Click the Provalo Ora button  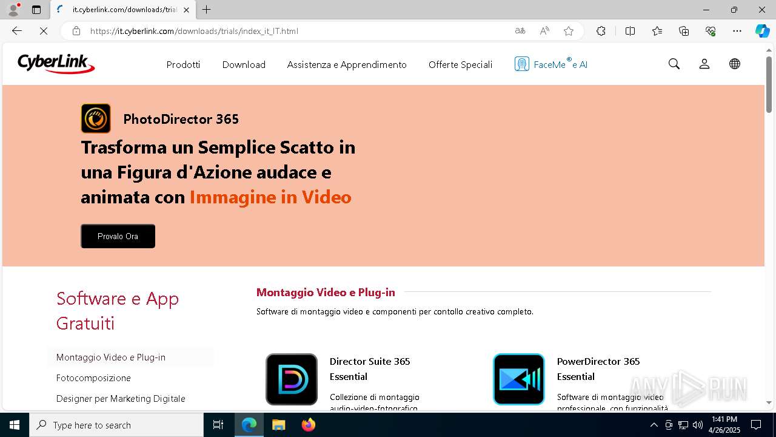point(118,236)
